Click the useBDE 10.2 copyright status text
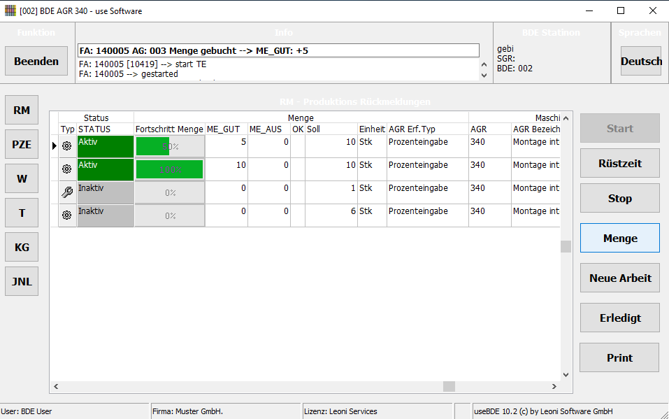The width and height of the screenshot is (669, 419). (x=543, y=411)
